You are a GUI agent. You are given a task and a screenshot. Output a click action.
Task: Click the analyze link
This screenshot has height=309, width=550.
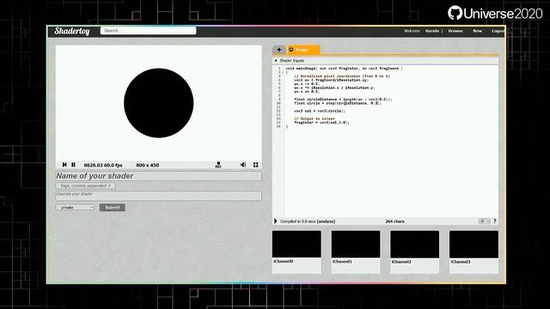326,221
